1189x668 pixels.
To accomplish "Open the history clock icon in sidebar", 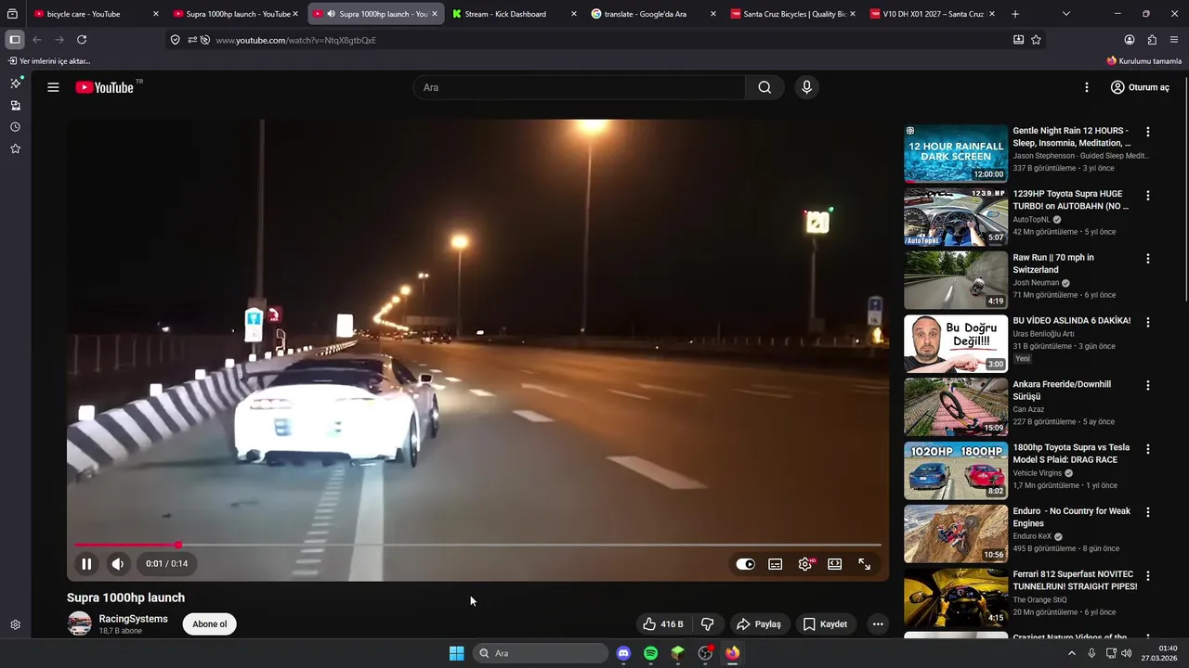I will point(15,127).
